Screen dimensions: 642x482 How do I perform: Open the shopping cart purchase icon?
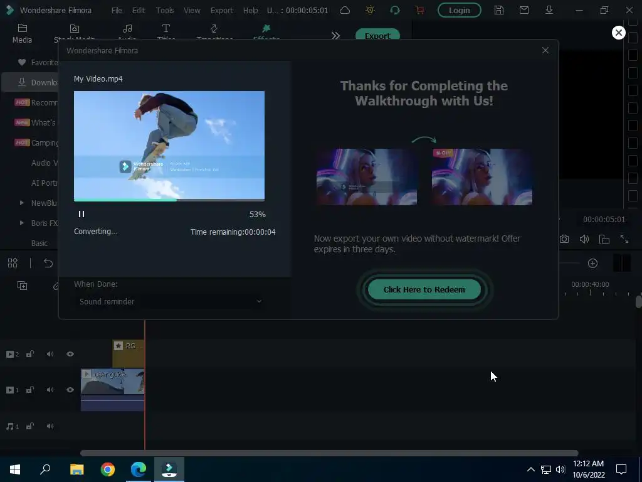[x=419, y=10]
